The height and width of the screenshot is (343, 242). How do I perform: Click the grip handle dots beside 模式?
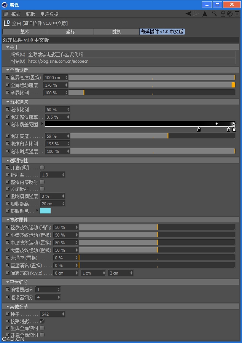(6, 14)
